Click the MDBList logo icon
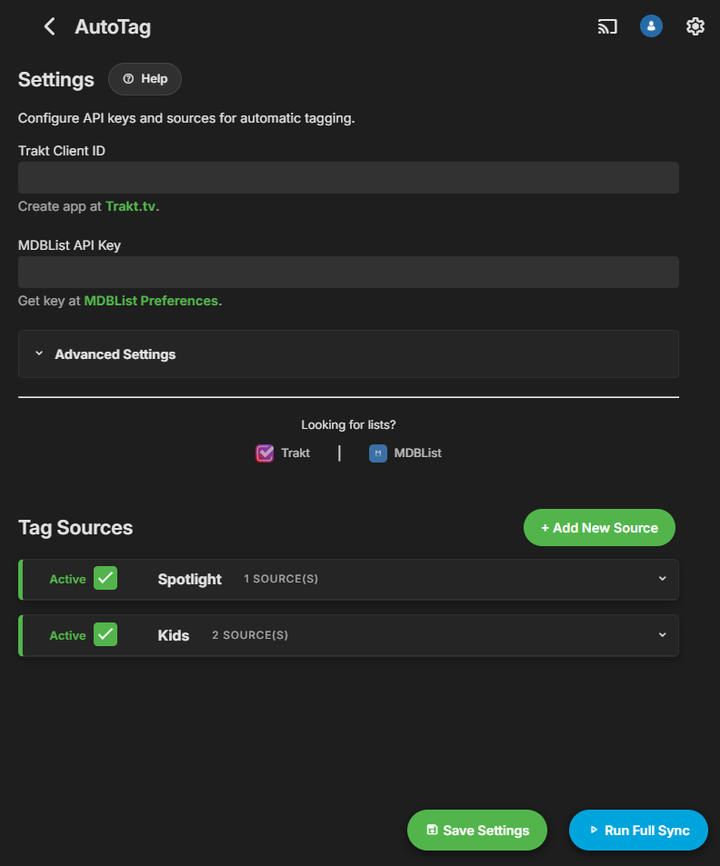The image size is (720, 866). (378, 453)
